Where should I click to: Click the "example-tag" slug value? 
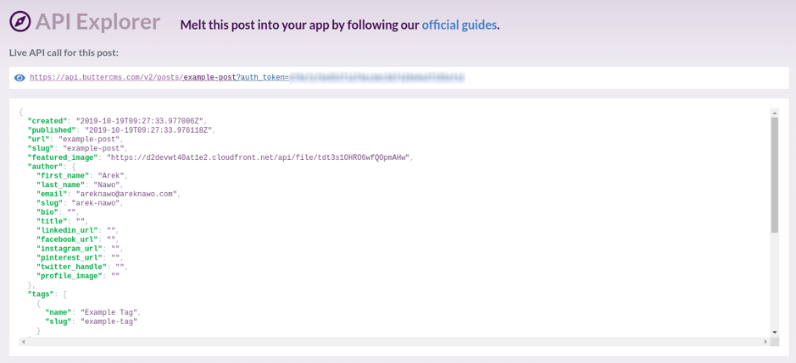(109, 322)
